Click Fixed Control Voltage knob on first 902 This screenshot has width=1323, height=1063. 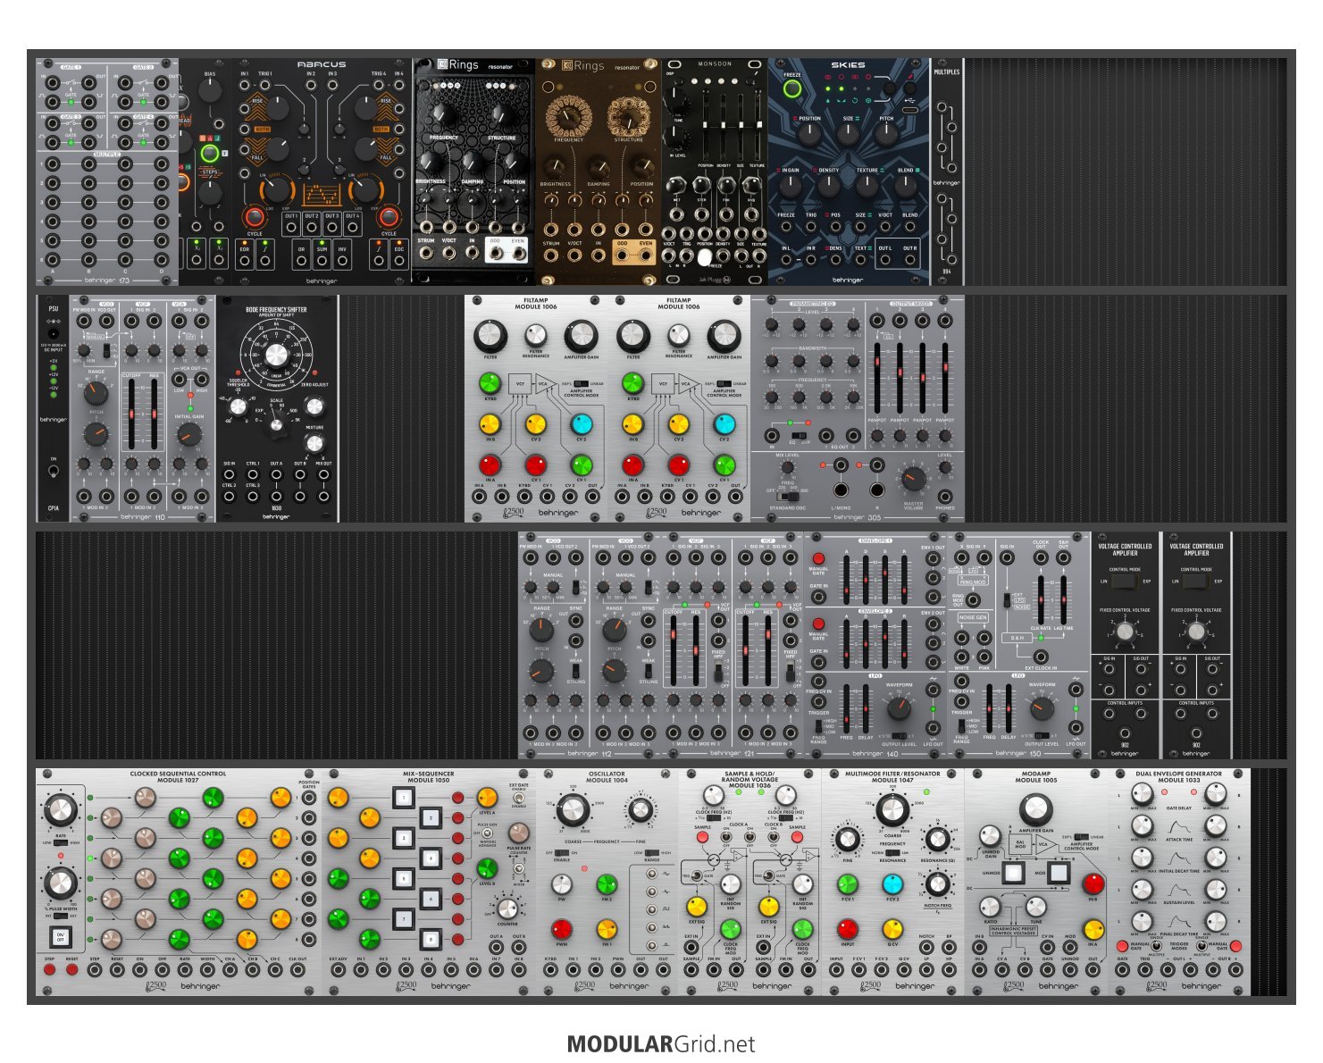click(x=1125, y=632)
